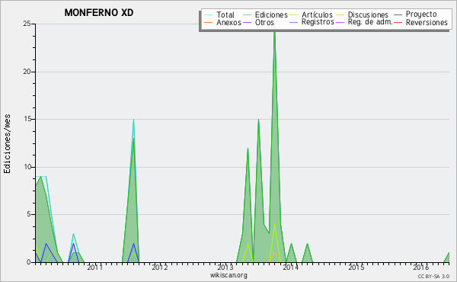457x282 pixels.
Task: Select the Artículos legend entry
Action: (x=317, y=15)
